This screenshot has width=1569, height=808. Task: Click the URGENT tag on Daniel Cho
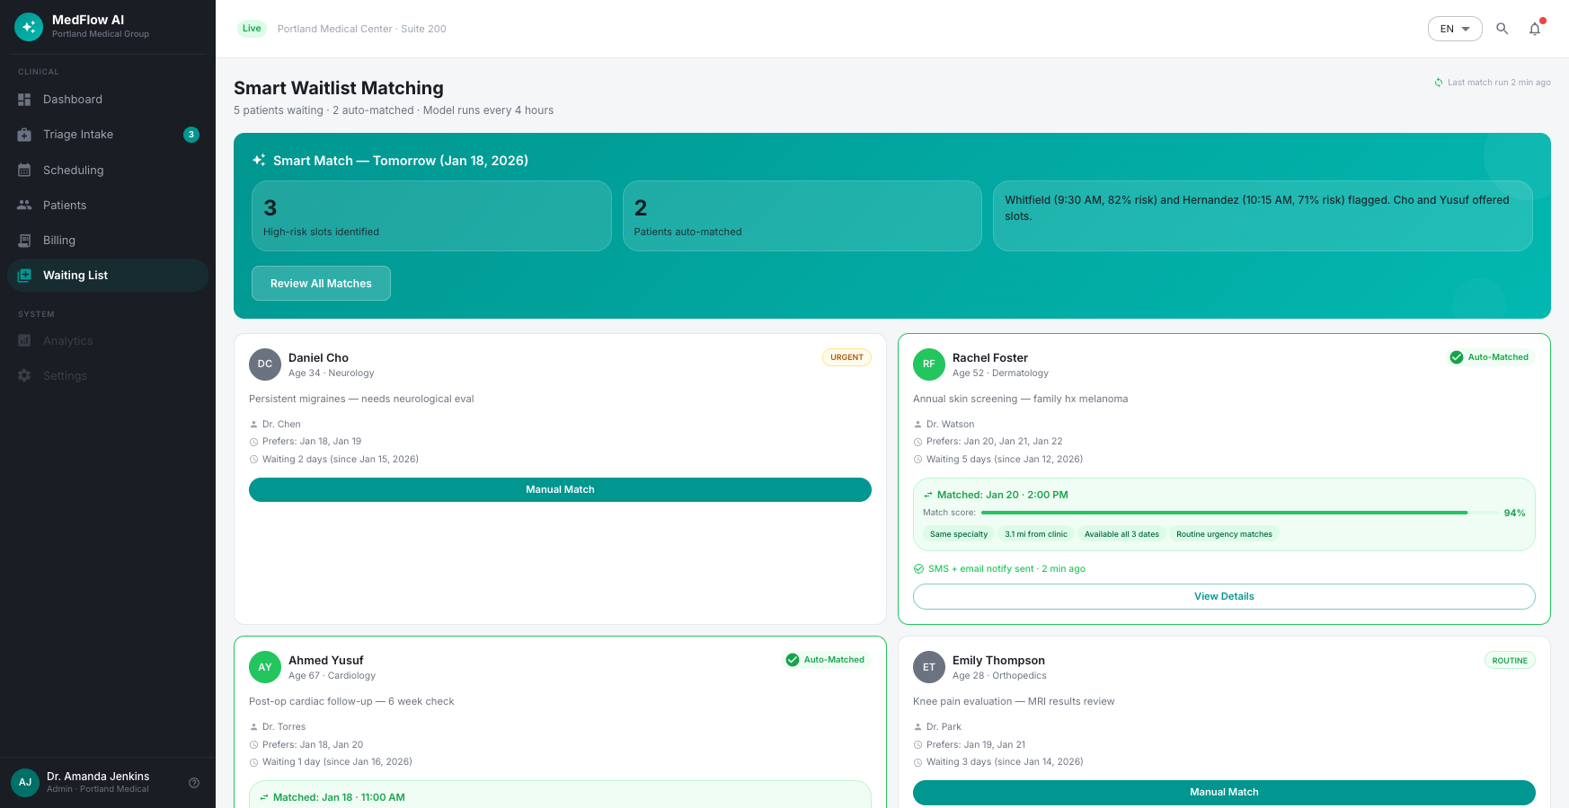click(x=847, y=357)
